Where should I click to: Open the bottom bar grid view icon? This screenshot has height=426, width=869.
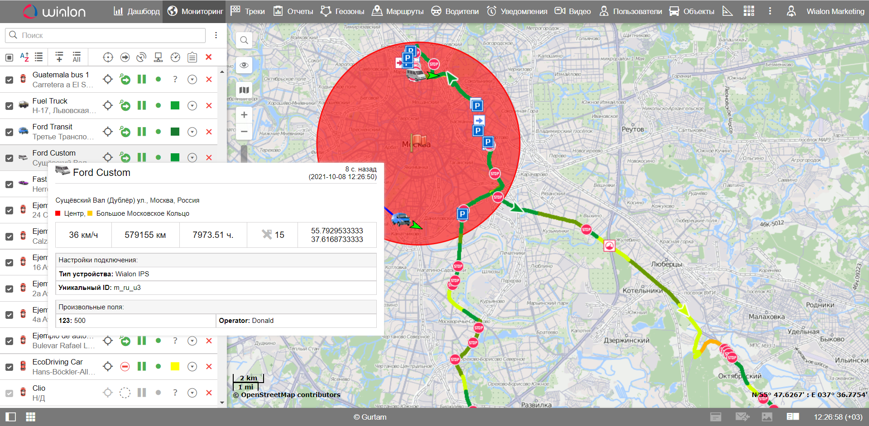point(30,417)
